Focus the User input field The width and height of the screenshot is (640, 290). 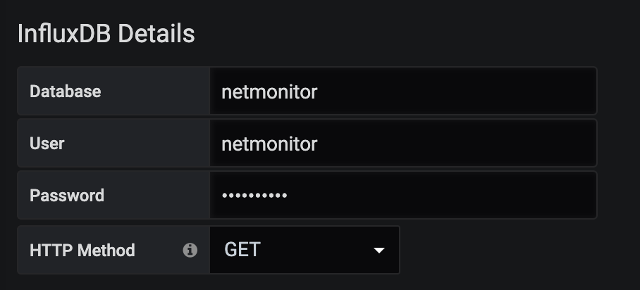tap(402, 144)
